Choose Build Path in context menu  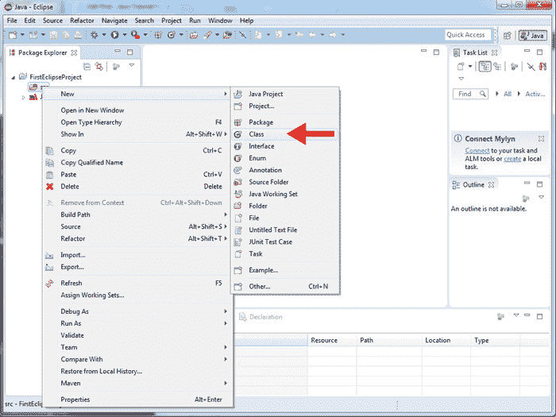(x=137, y=214)
